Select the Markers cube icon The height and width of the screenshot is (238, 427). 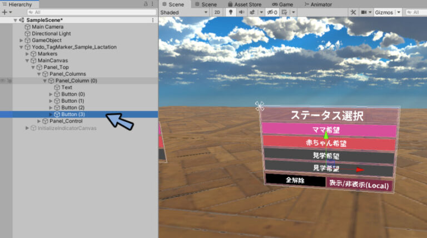(33, 54)
